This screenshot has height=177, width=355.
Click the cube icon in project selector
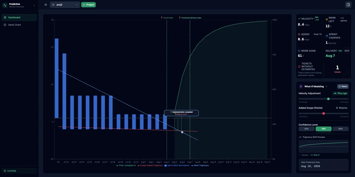[x=53, y=5]
